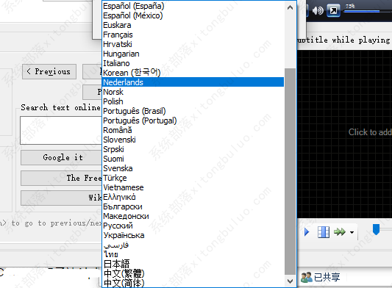Select Svenska language option
This screenshot has height=288, width=392.
tap(193, 168)
